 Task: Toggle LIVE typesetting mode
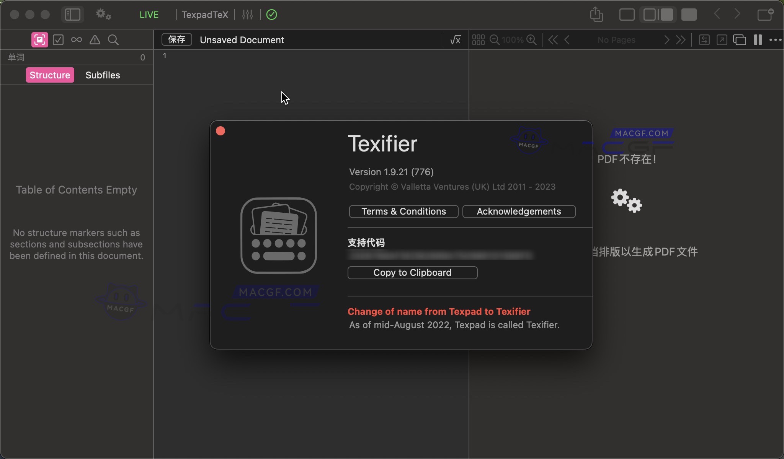[x=149, y=15]
